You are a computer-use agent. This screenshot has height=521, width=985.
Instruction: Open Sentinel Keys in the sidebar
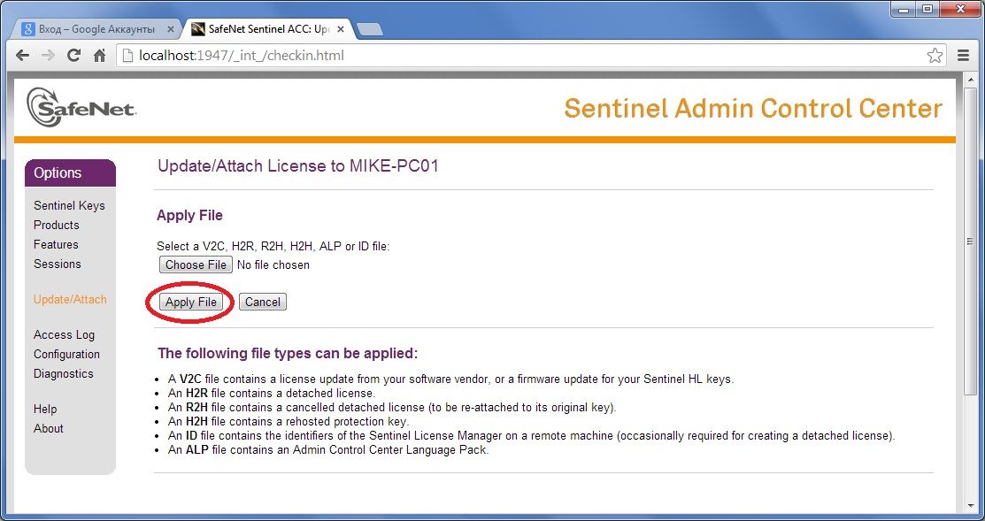pos(69,205)
